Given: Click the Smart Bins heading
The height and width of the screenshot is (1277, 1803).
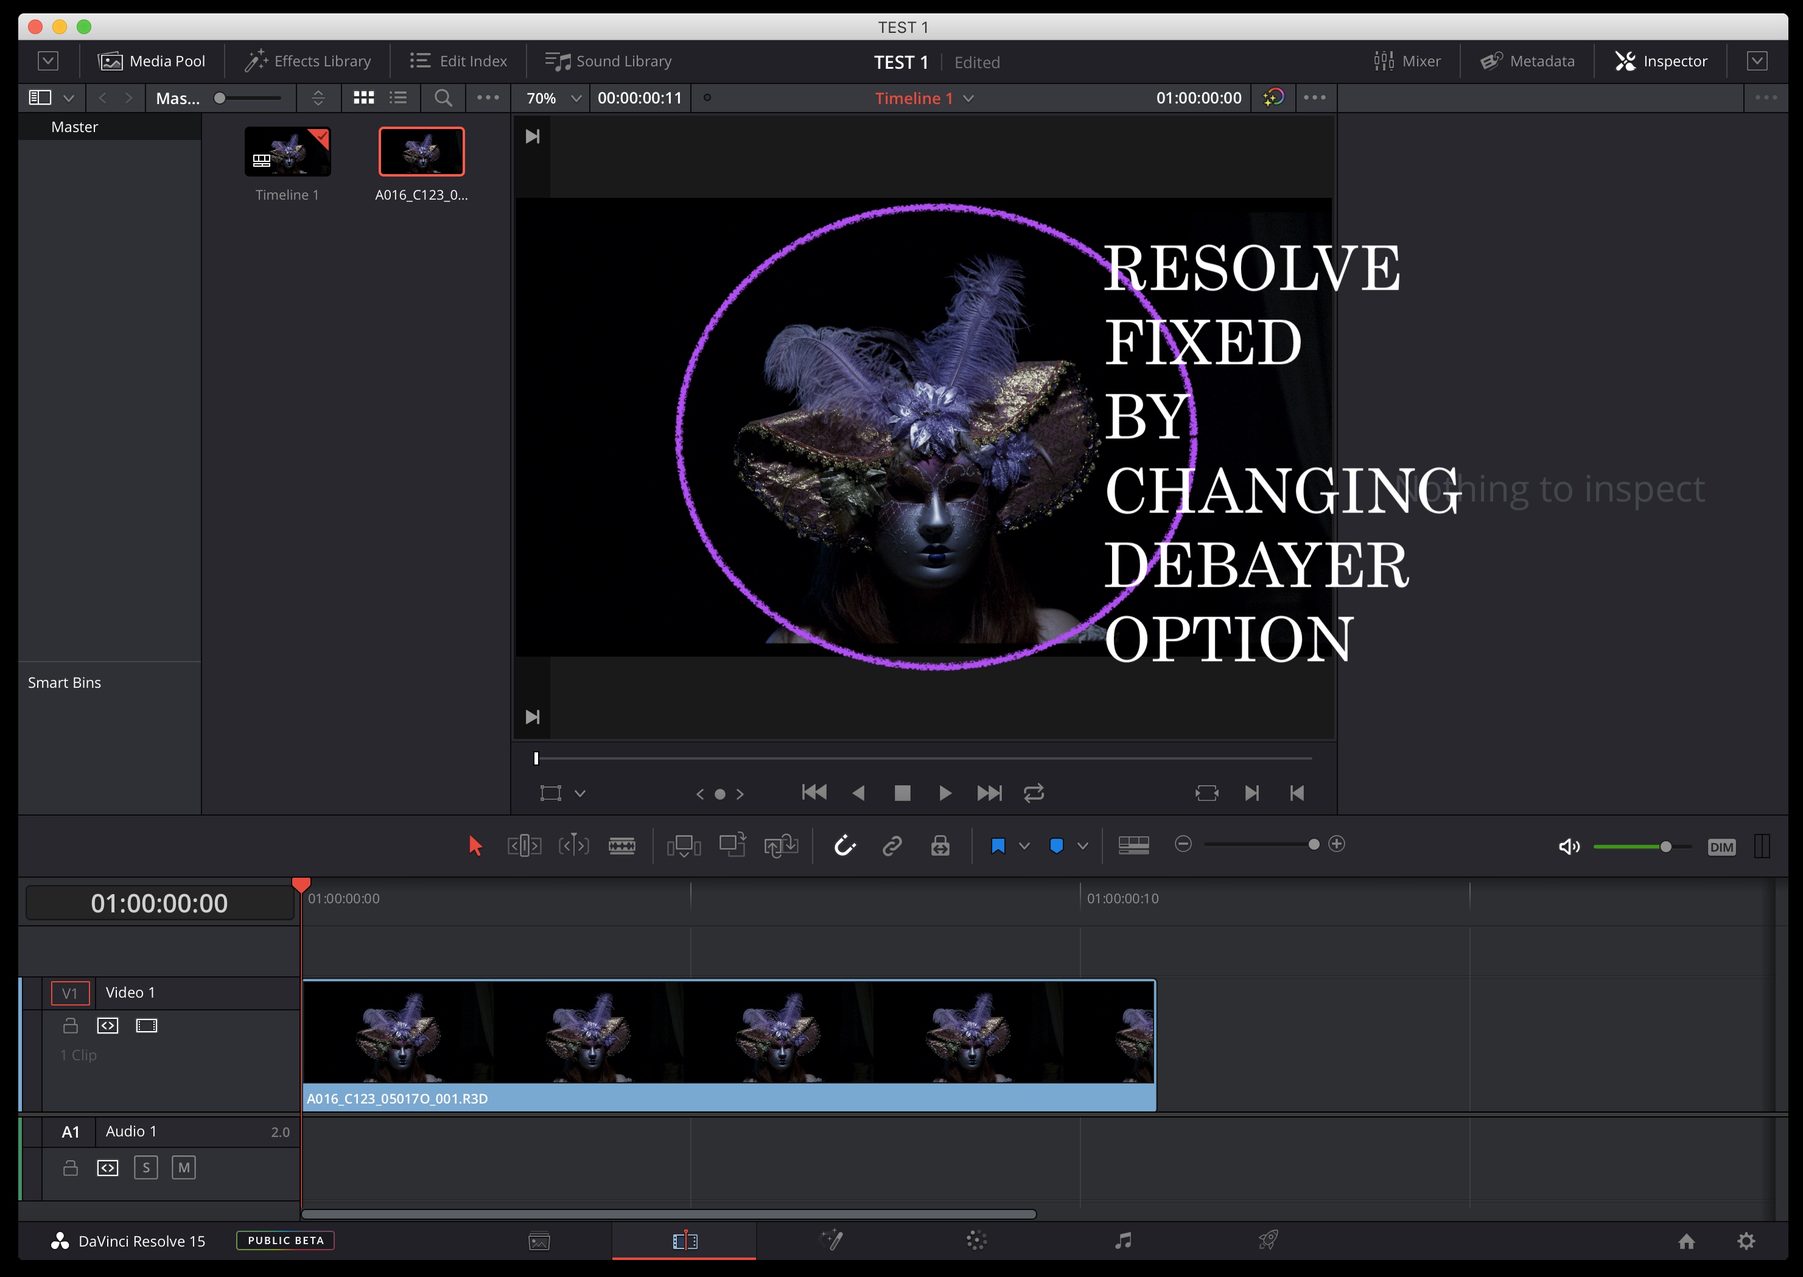Looking at the screenshot, I should (65, 682).
